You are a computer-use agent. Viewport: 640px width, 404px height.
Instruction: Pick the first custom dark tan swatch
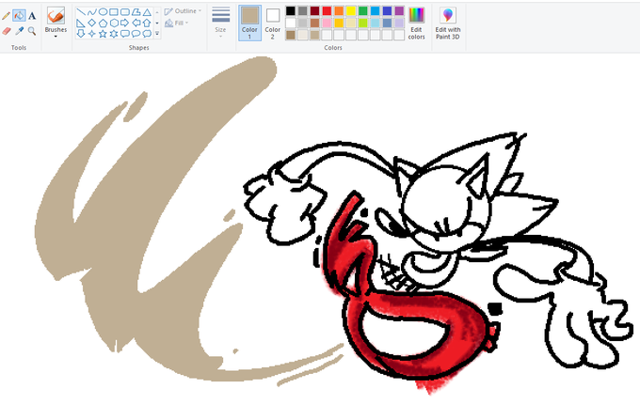(x=291, y=35)
